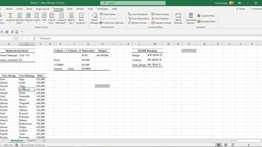This screenshot has height=147, width=262.
Task: Switch to the Insert tab
Action: pos(19,9)
